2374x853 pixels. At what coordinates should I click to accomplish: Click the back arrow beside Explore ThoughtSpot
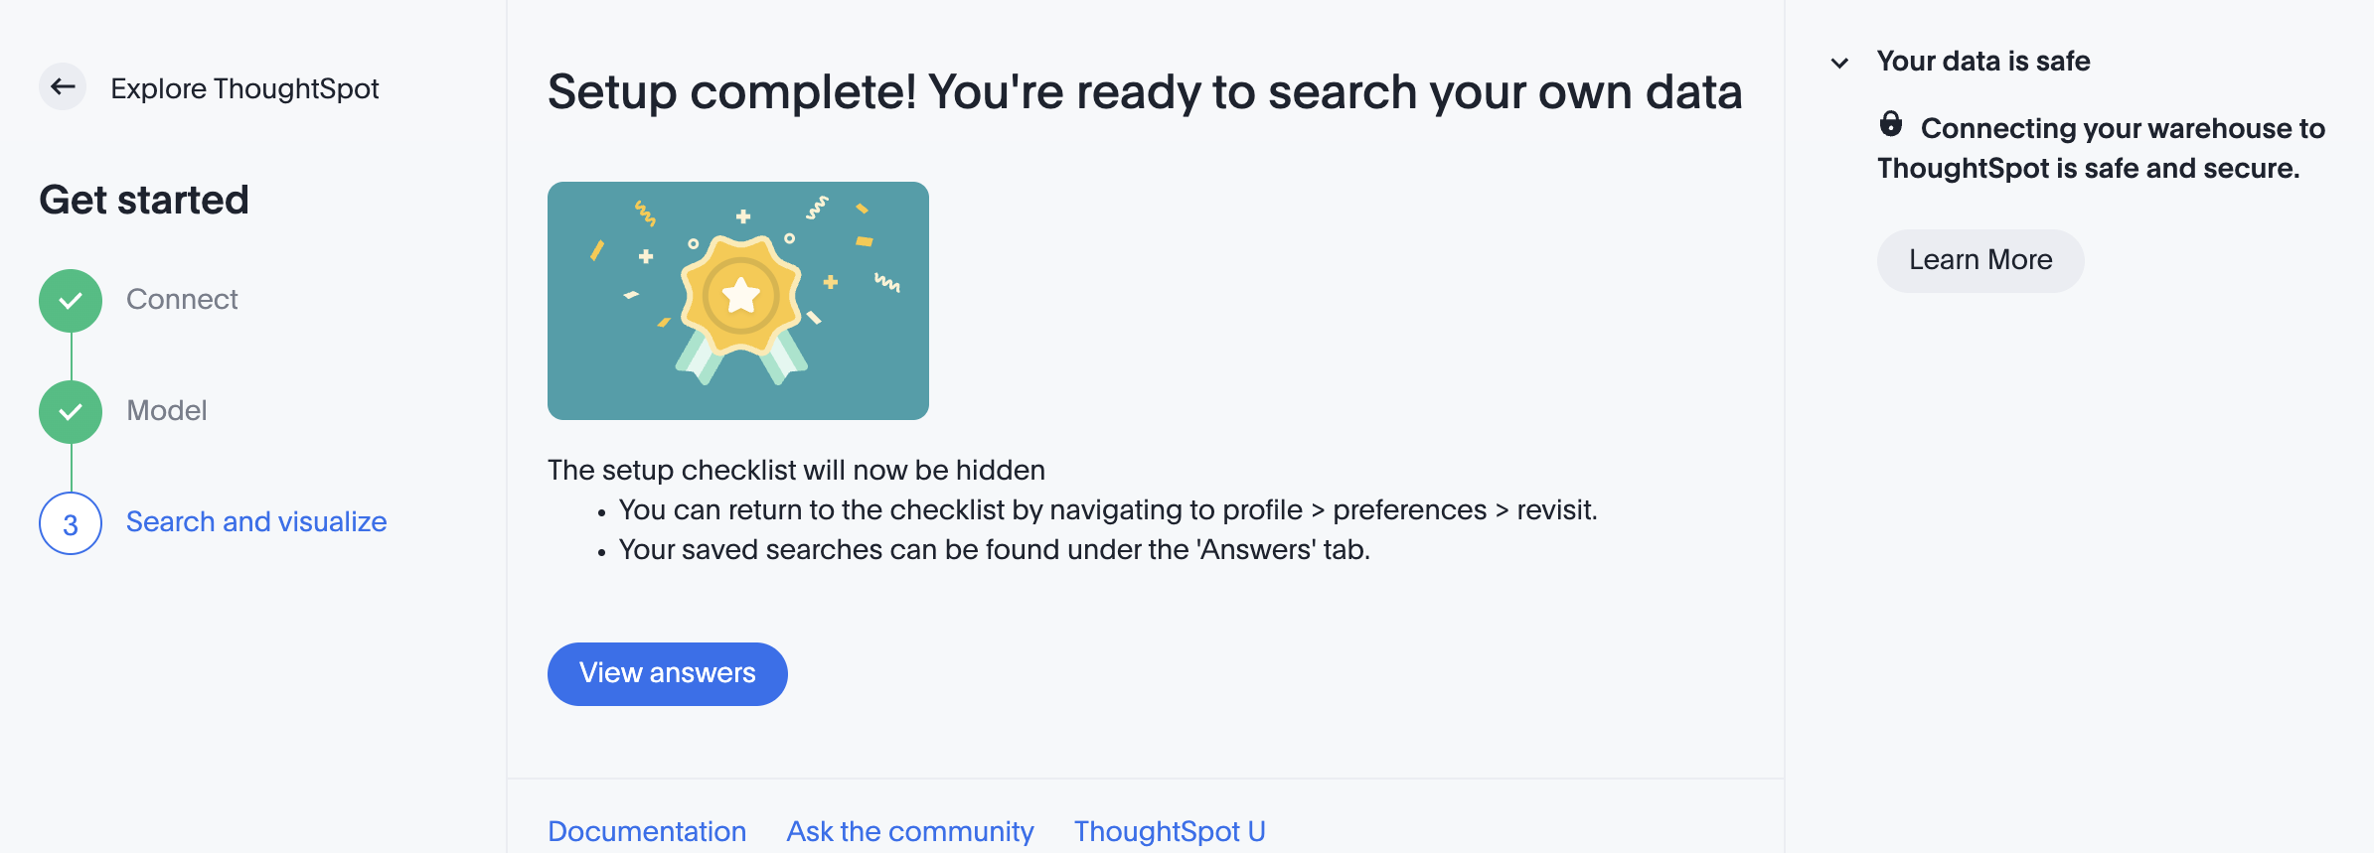[63, 87]
